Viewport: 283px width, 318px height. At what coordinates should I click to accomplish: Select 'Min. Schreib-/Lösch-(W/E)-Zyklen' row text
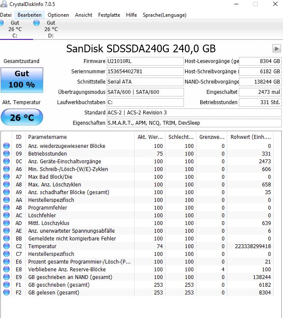click(x=68, y=169)
